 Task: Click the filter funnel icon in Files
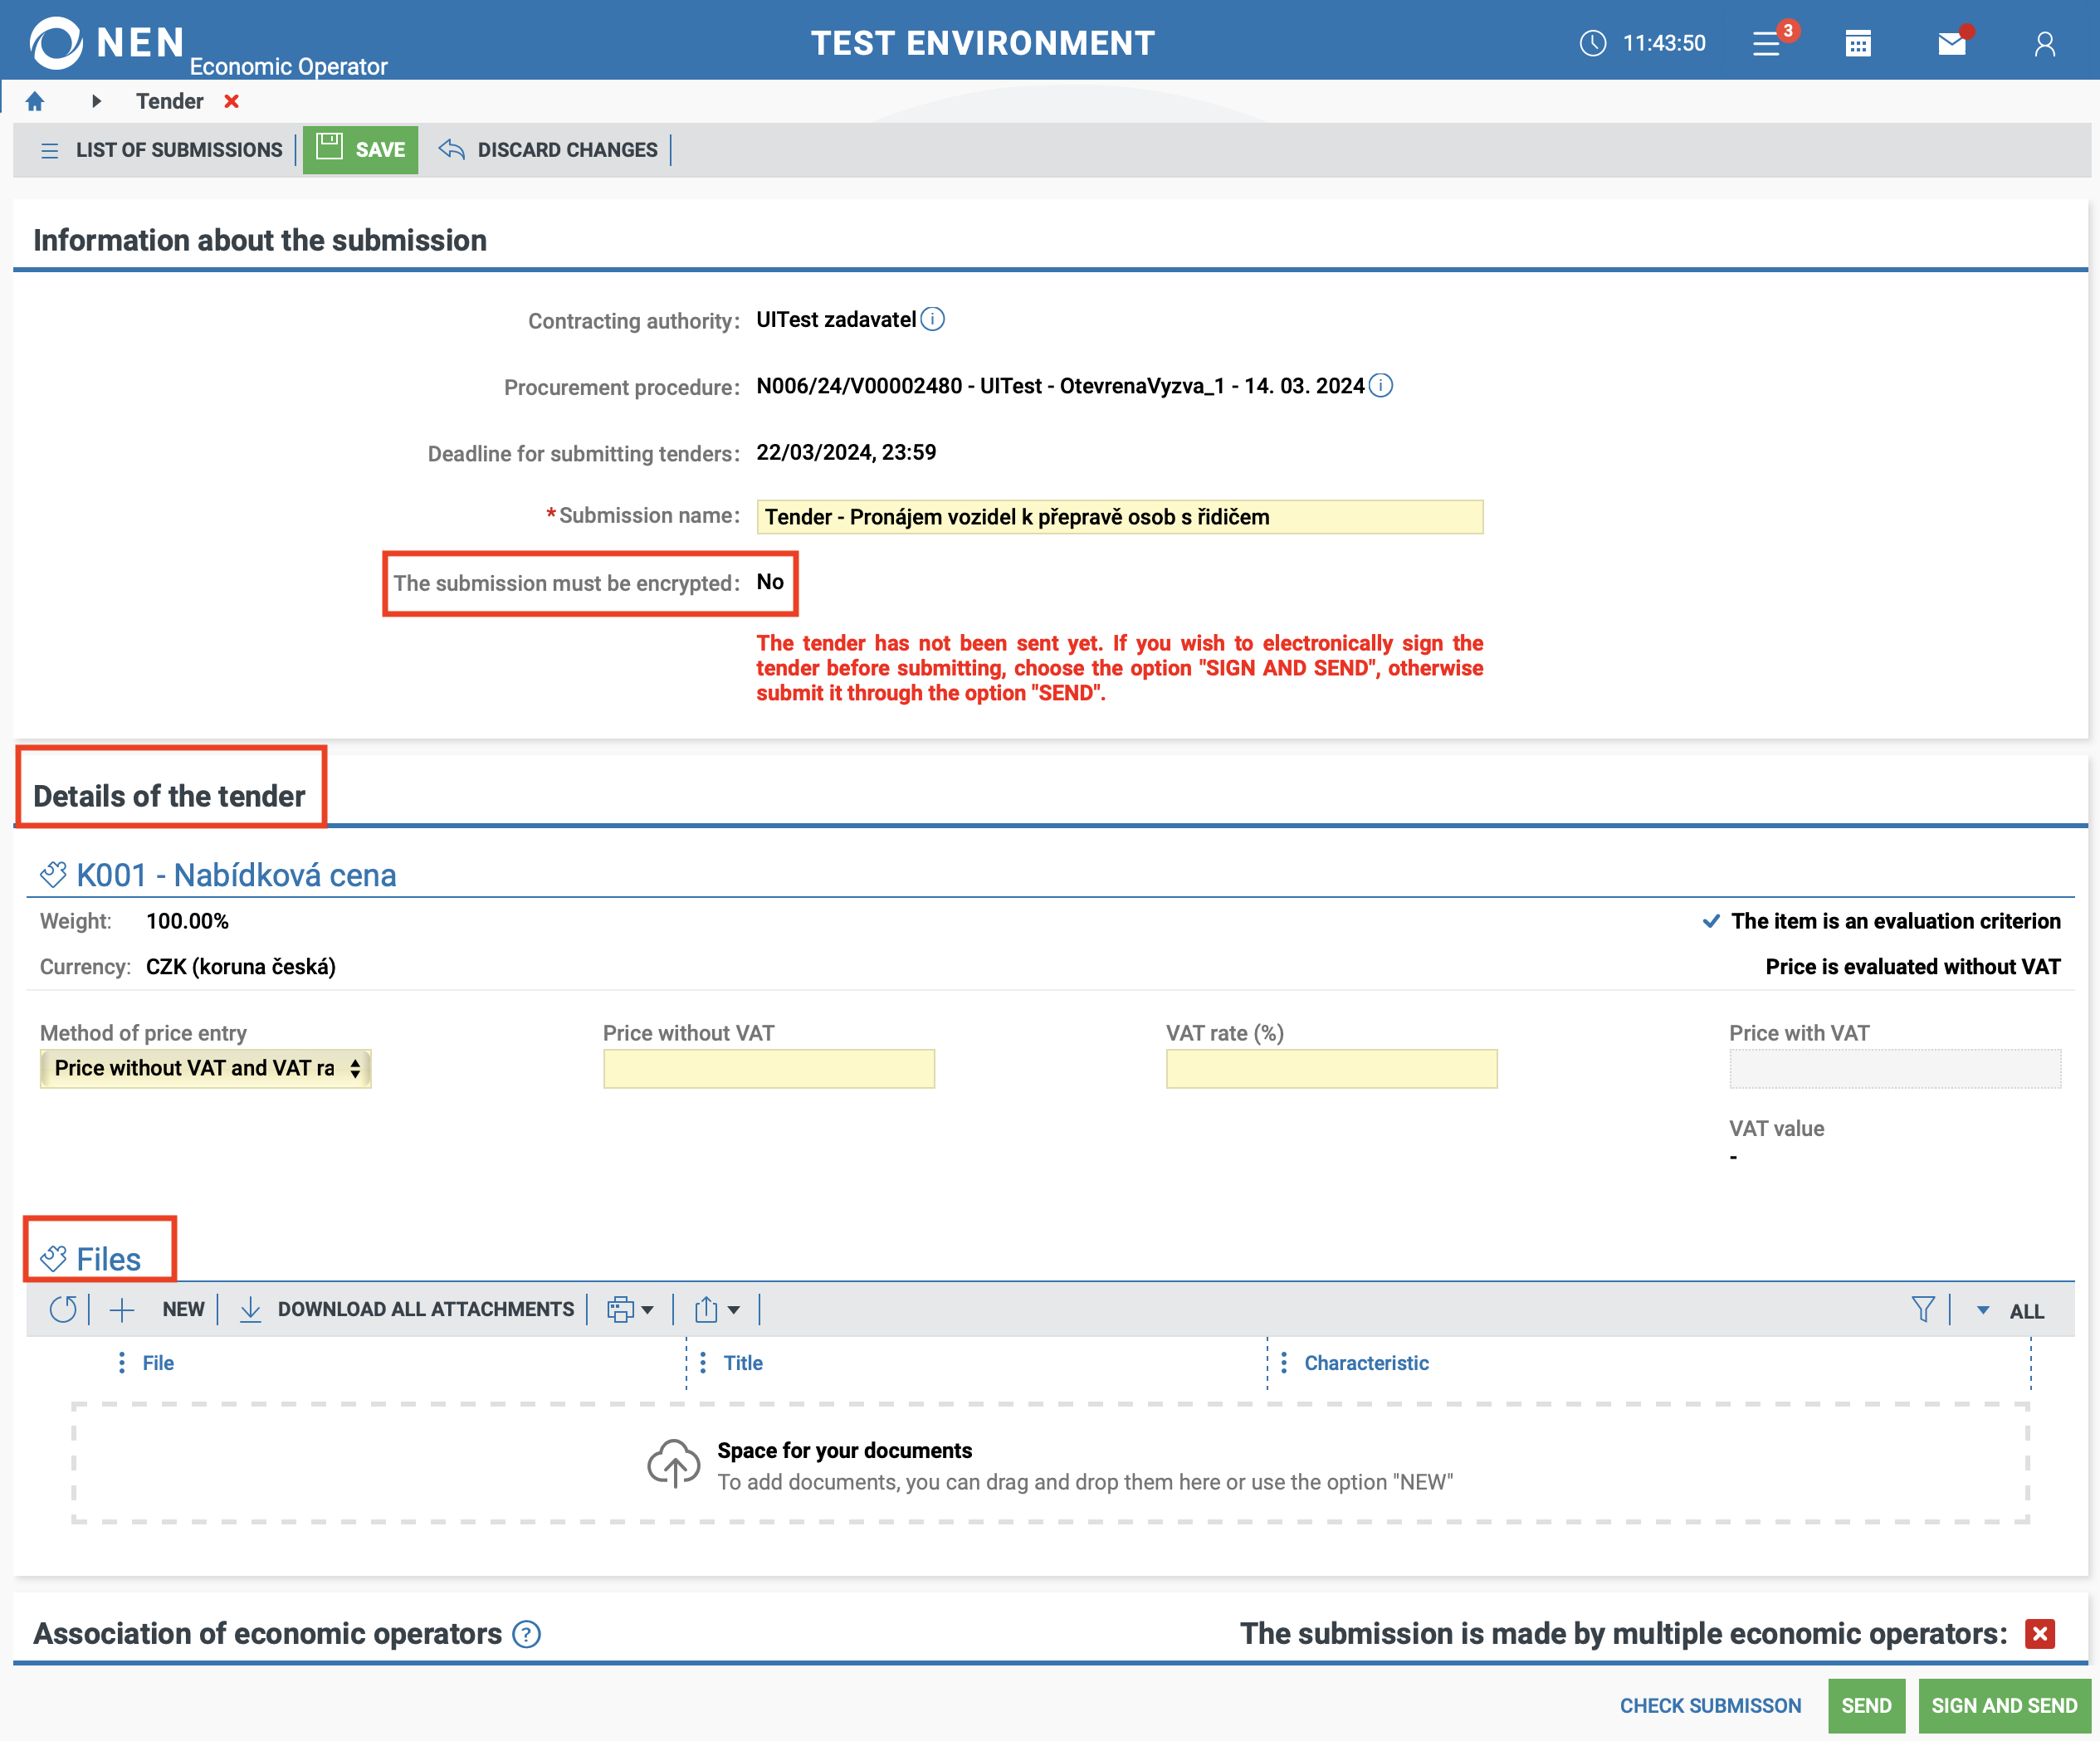1922,1309
